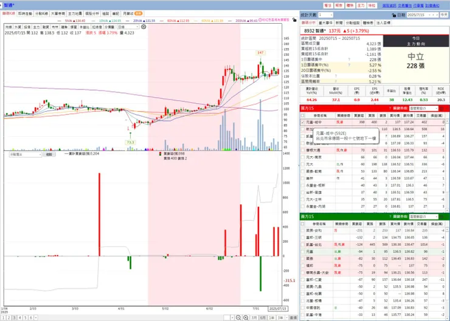
Task: Go to chart page 2
Action: [x=9, y=317]
